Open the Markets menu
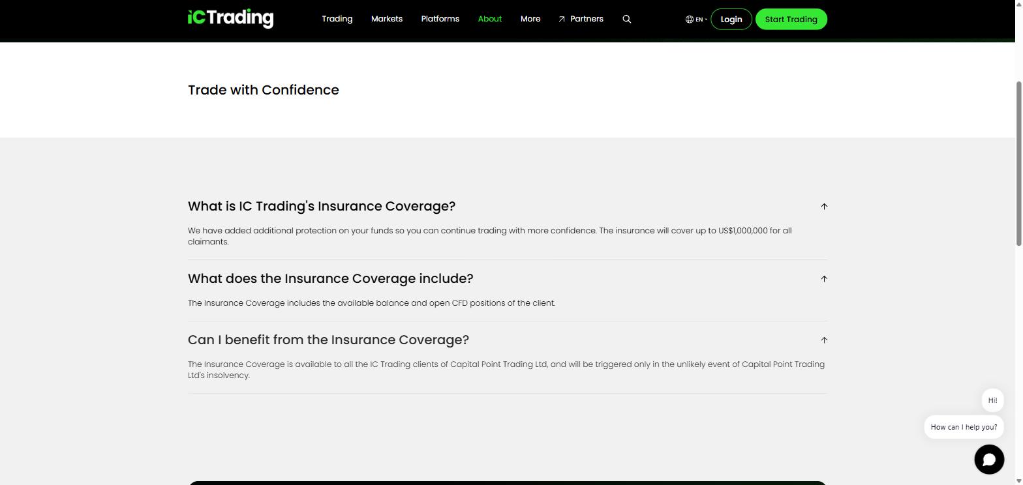1023x485 pixels. pyautogui.click(x=387, y=19)
